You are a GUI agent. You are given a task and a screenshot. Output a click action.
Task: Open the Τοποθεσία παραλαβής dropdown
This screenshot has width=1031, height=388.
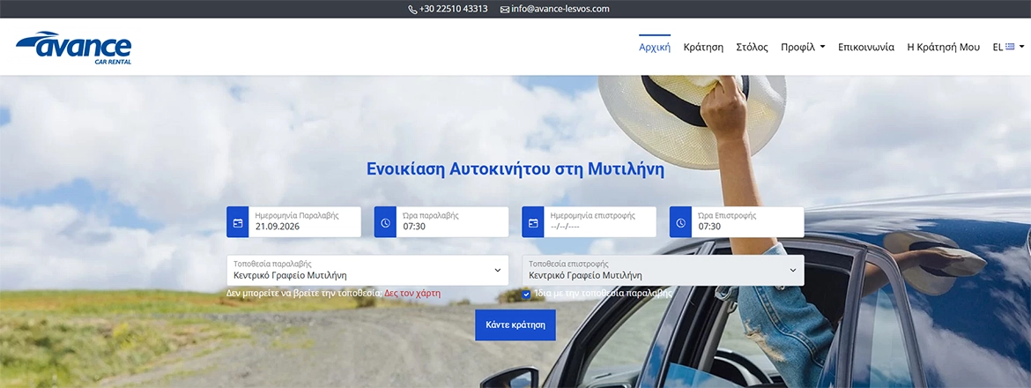pos(367,271)
